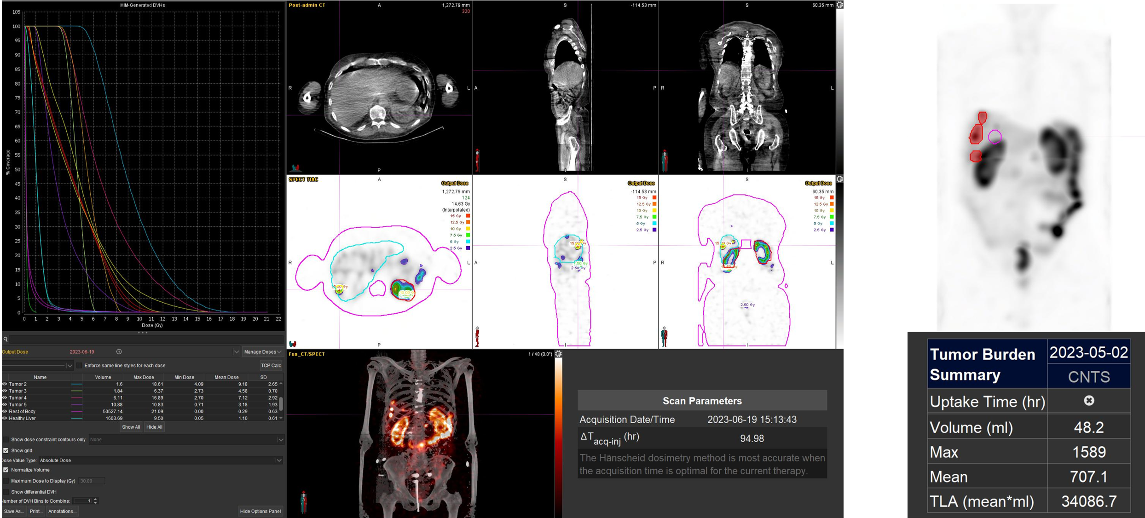Open the Manage Doses dropdown
The height and width of the screenshot is (518, 1145).
pos(262,352)
